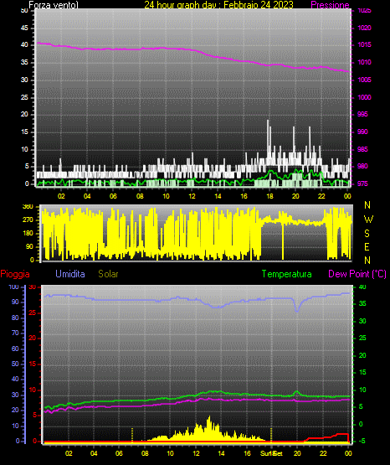Viewport: 390px width, 465px height.
Task: Click the Pressione legend label
Action: point(330,5)
